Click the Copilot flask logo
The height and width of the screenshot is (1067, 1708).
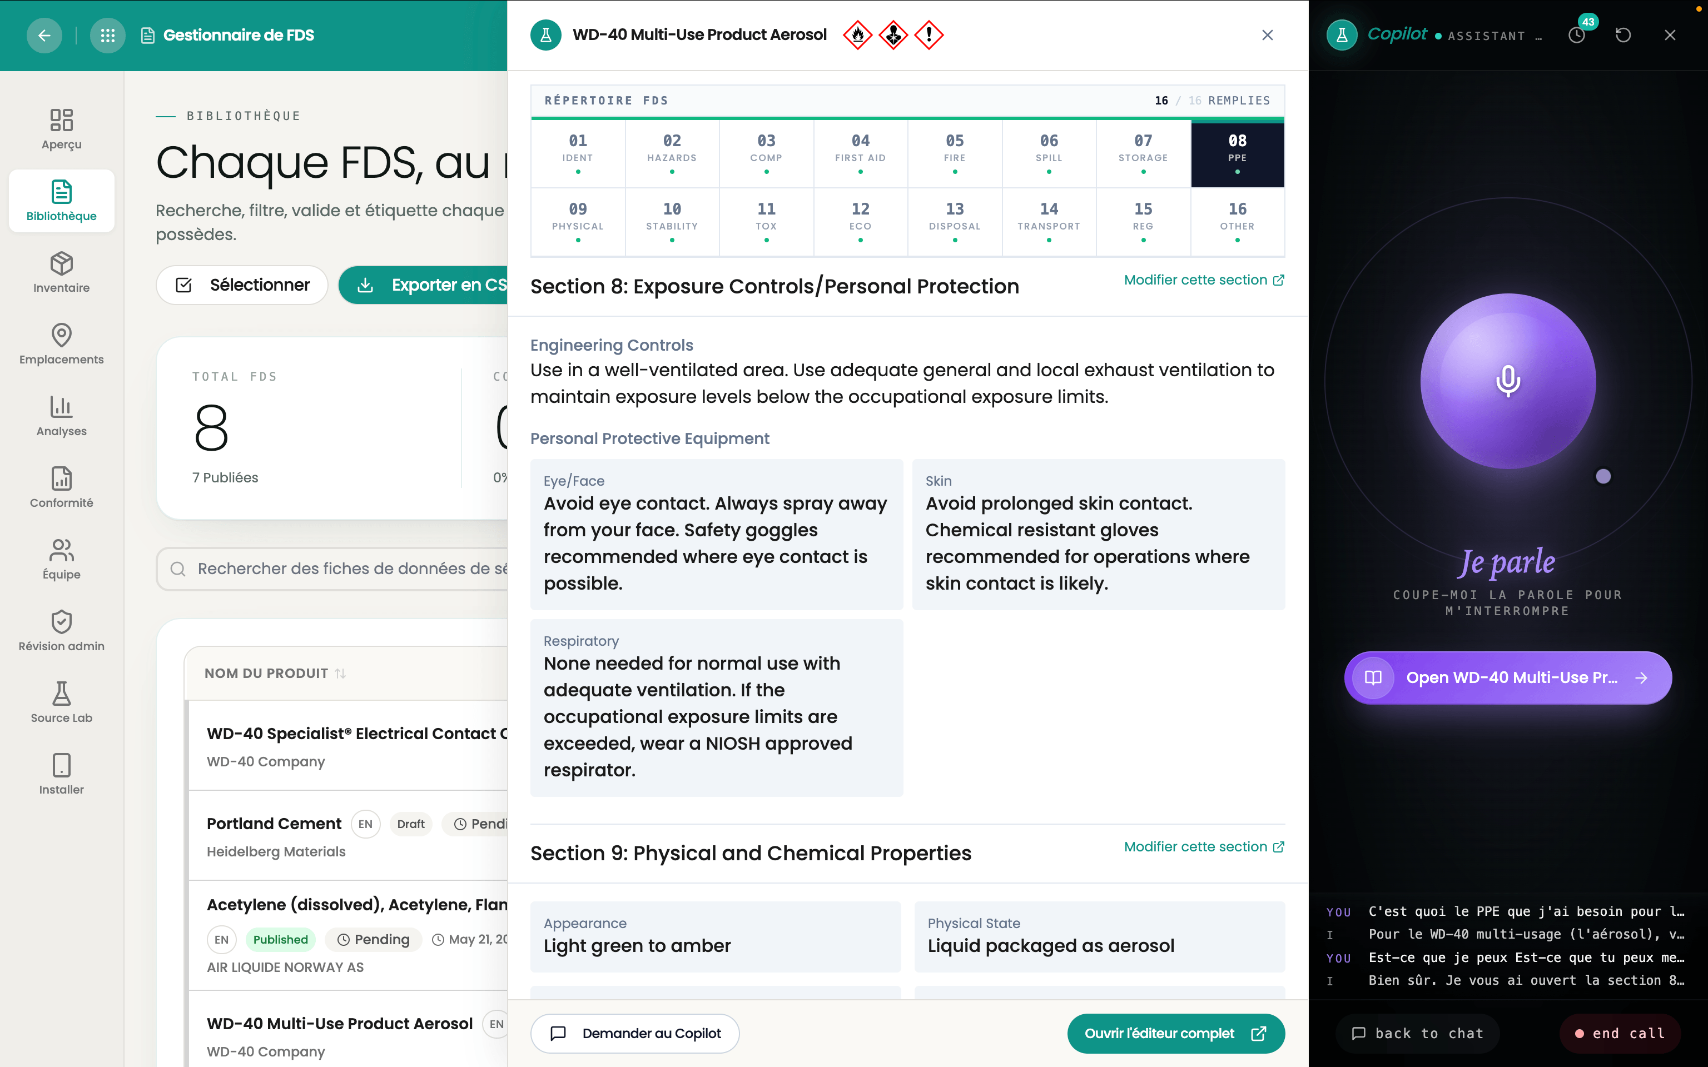1342,35
